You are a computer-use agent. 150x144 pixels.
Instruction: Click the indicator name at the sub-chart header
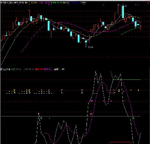[x=5, y=69]
